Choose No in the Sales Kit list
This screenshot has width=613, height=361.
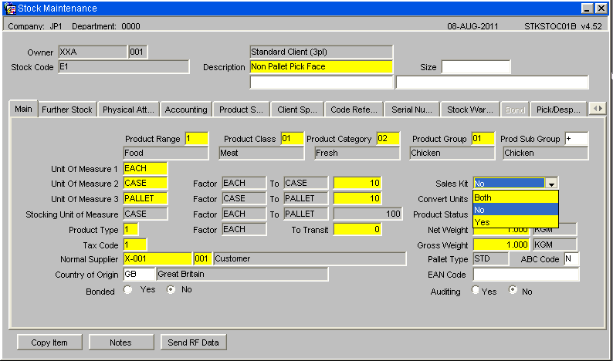click(515, 210)
